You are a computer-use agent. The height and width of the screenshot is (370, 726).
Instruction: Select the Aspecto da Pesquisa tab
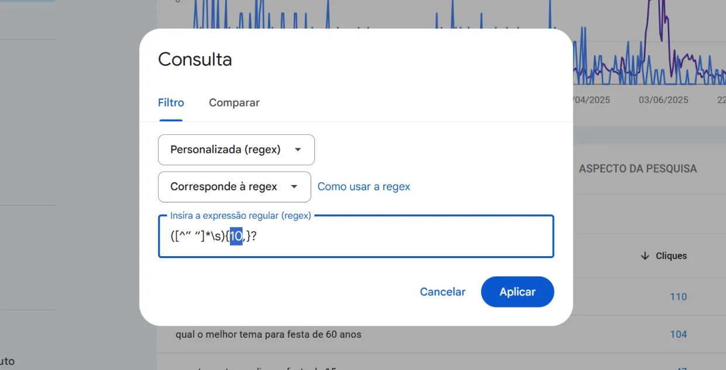tap(638, 169)
